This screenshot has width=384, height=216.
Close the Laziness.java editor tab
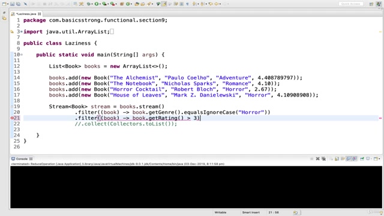pos(40,14)
